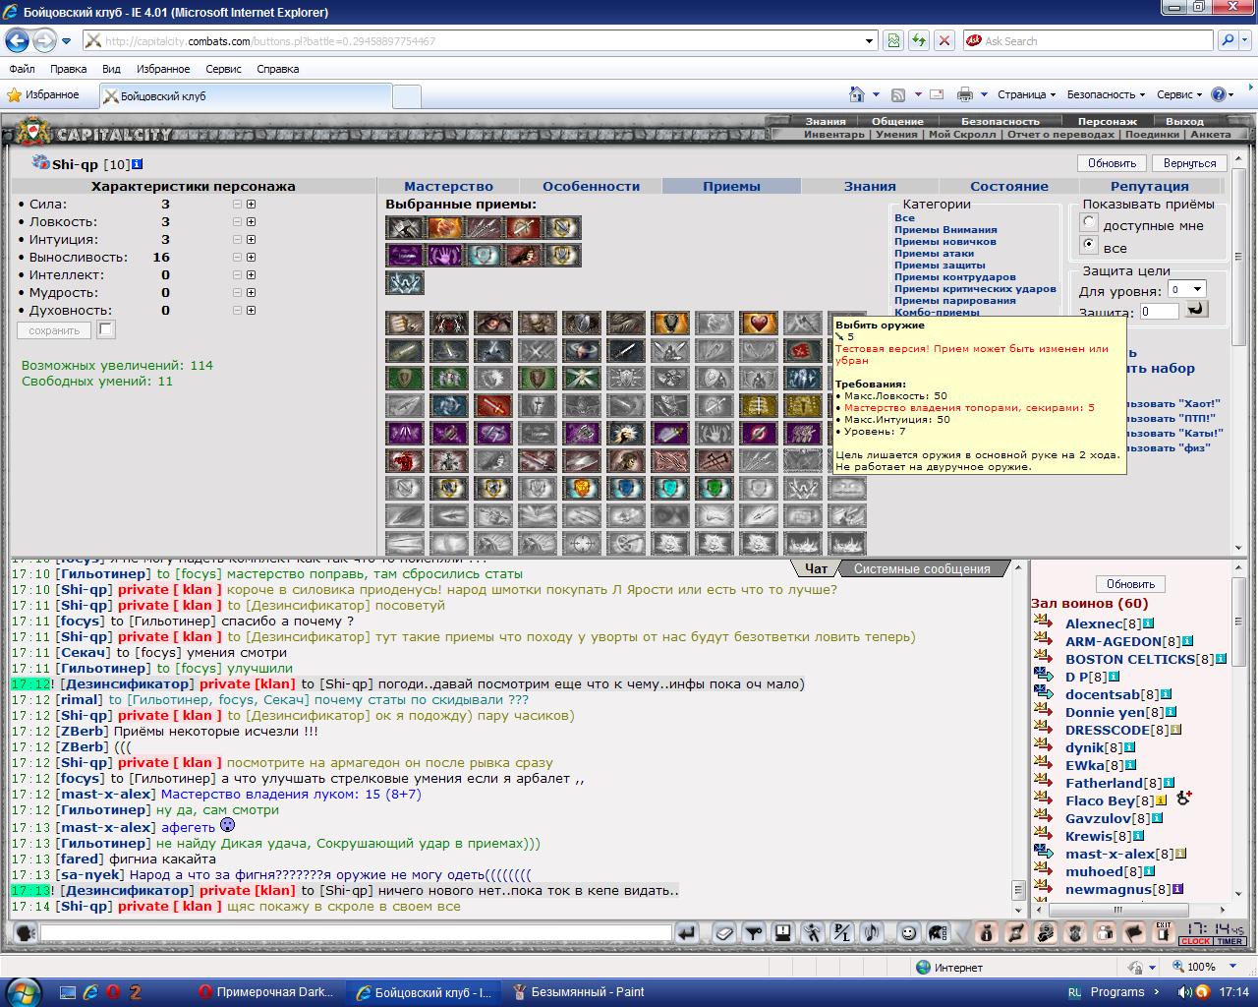The height and width of the screenshot is (1007, 1258).
Task: Increase Сила with its plus button
Action: tap(251, 205)
